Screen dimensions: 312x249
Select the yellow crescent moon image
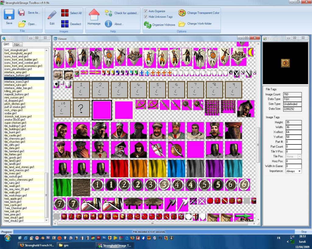(x=251, y=52)
